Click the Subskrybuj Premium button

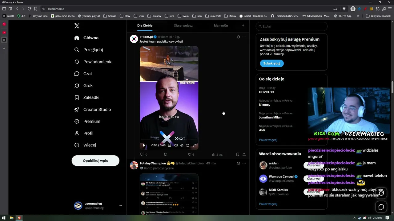pyautogui.click(x=272, y=63)
